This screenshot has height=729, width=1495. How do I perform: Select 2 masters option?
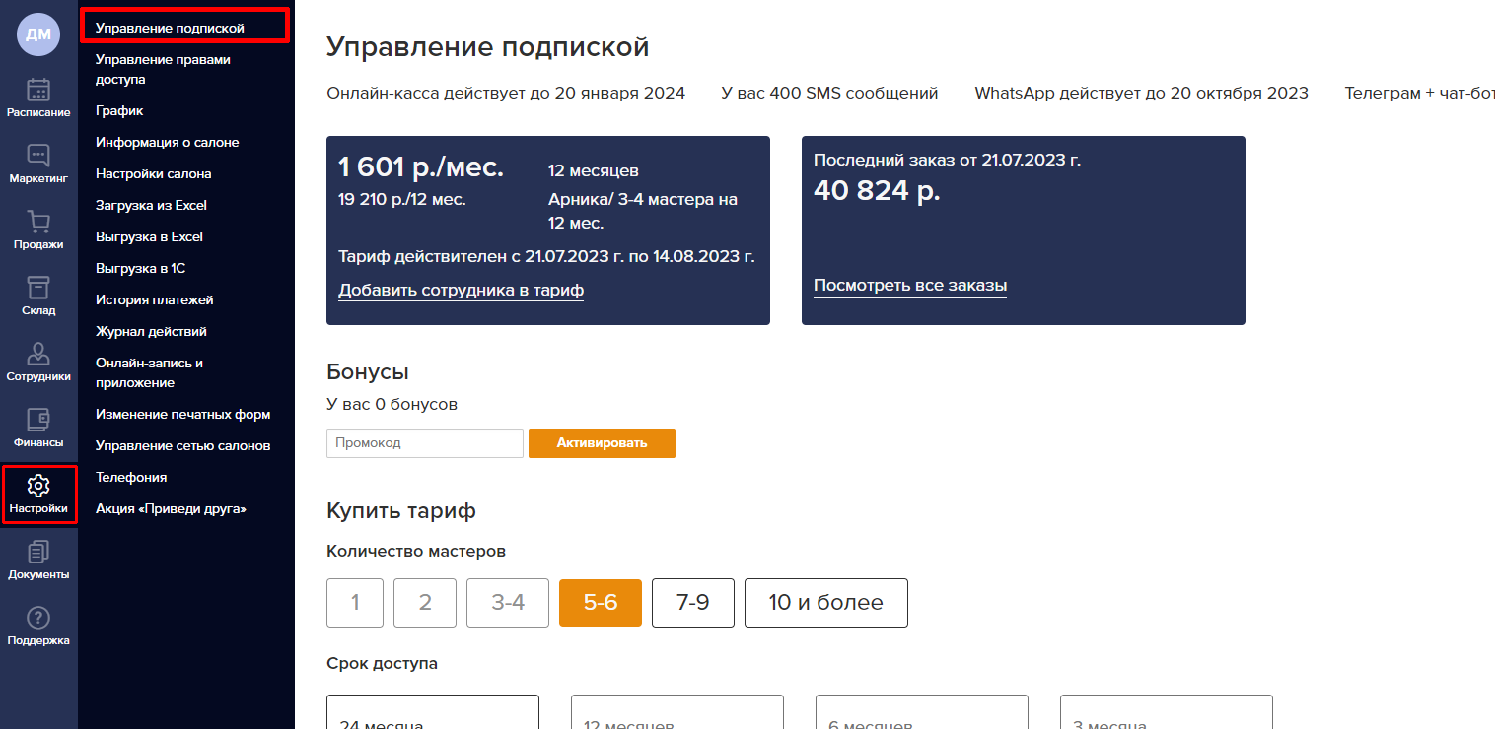(x=425, y=603)
